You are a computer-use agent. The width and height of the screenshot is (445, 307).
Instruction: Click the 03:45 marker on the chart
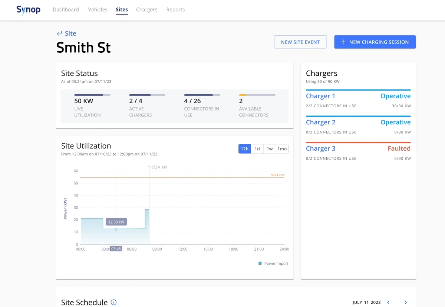(x=115, y=249)
